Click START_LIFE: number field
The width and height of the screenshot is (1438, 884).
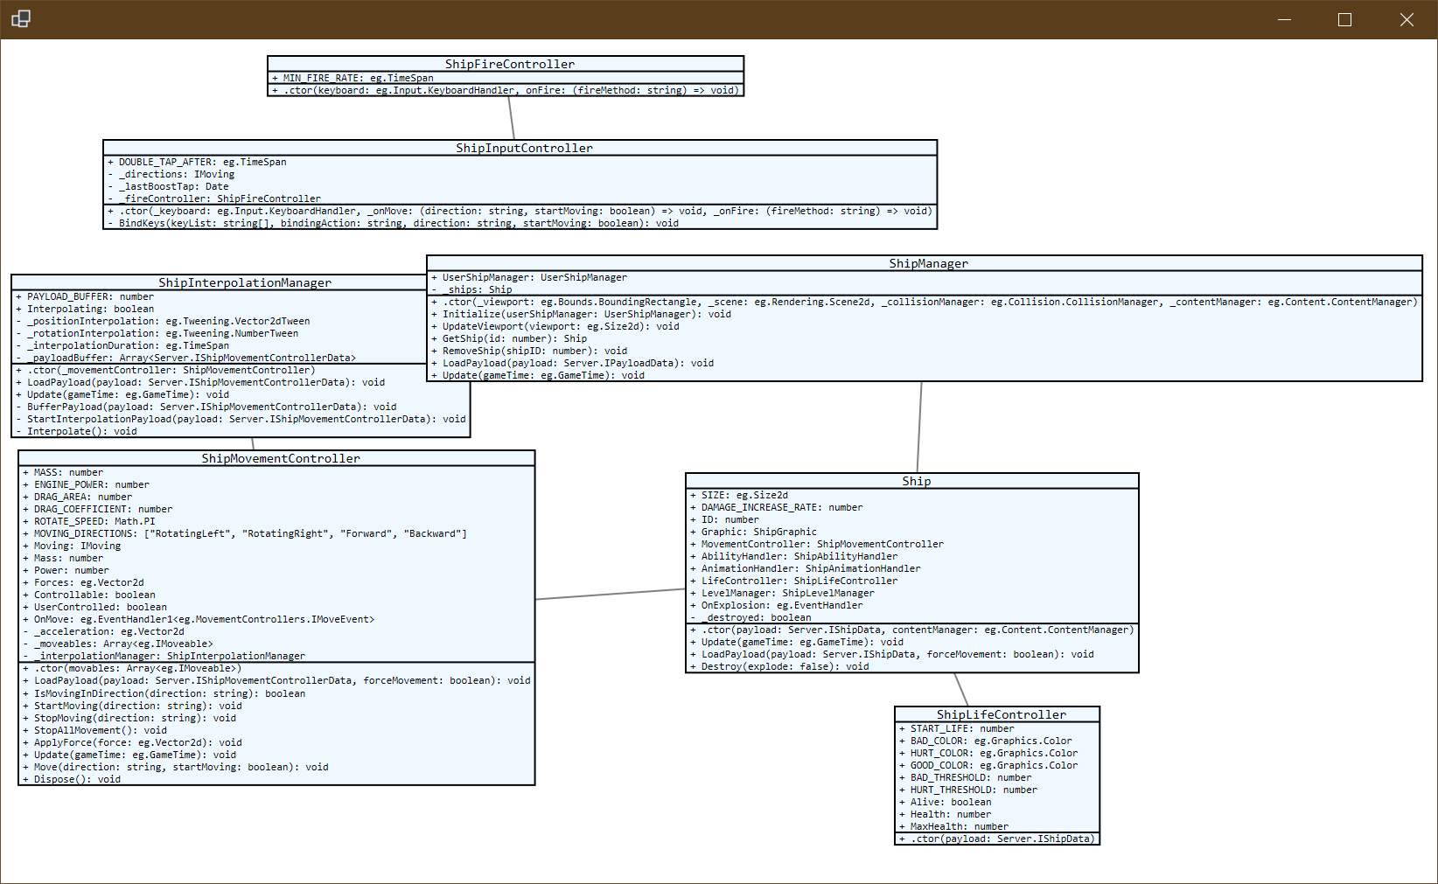coord(957,728)
